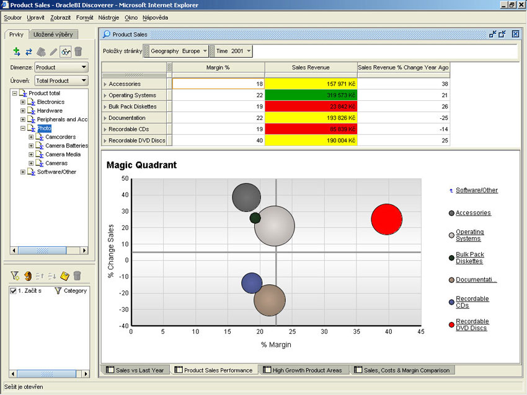Open the Upravit menu
The width and height of the screenshot is (527, 395).
35,18
